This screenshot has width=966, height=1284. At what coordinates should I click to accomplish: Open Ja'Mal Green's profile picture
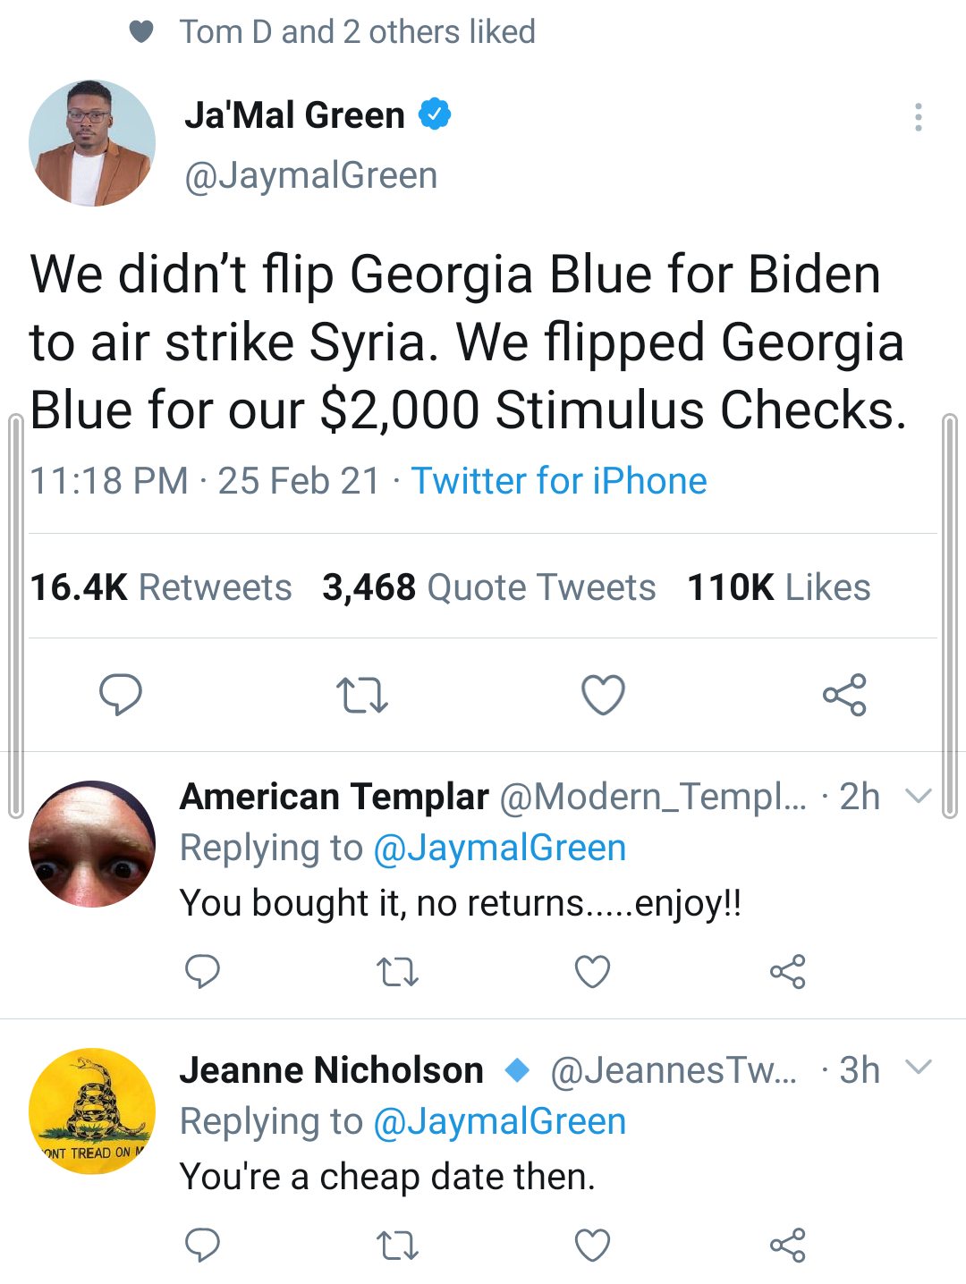click(x=92, y=143)
